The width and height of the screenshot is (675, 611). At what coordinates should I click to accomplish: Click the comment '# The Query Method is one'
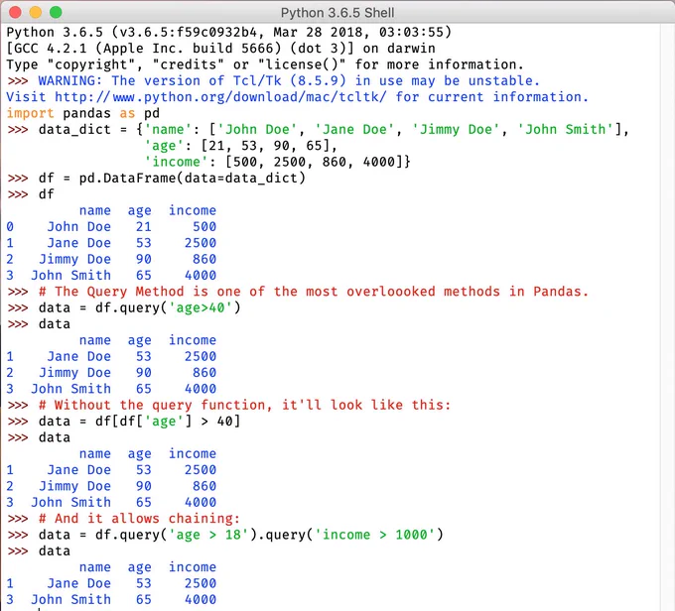tap(313, 292)
